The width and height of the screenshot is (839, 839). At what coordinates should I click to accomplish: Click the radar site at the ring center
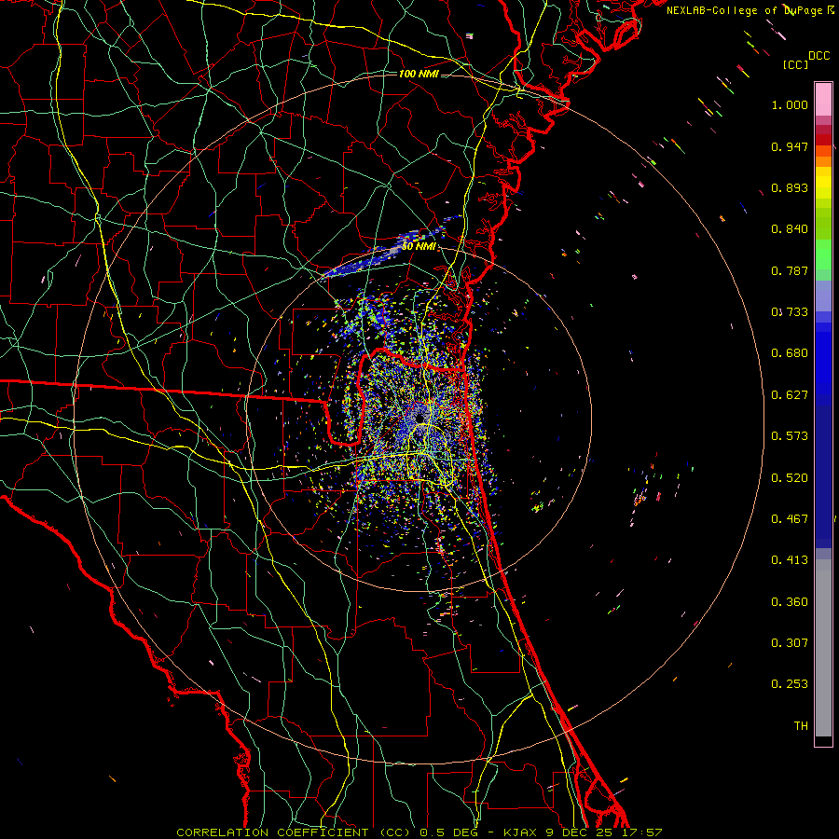pyautogui.click(x=419, y=418)
